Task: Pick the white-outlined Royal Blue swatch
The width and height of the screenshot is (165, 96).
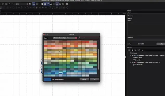Action: tap(61, 73)
